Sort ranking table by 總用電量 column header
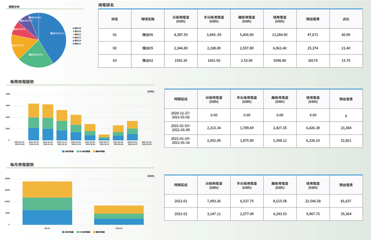Viewport: 371px width, 240px height. [x=280, y=19]
